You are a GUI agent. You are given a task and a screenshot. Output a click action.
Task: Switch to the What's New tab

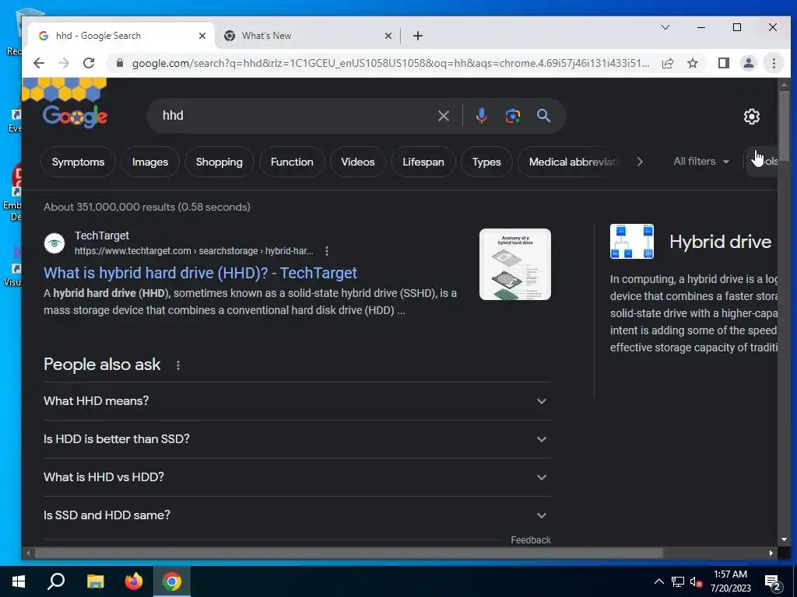308,36
